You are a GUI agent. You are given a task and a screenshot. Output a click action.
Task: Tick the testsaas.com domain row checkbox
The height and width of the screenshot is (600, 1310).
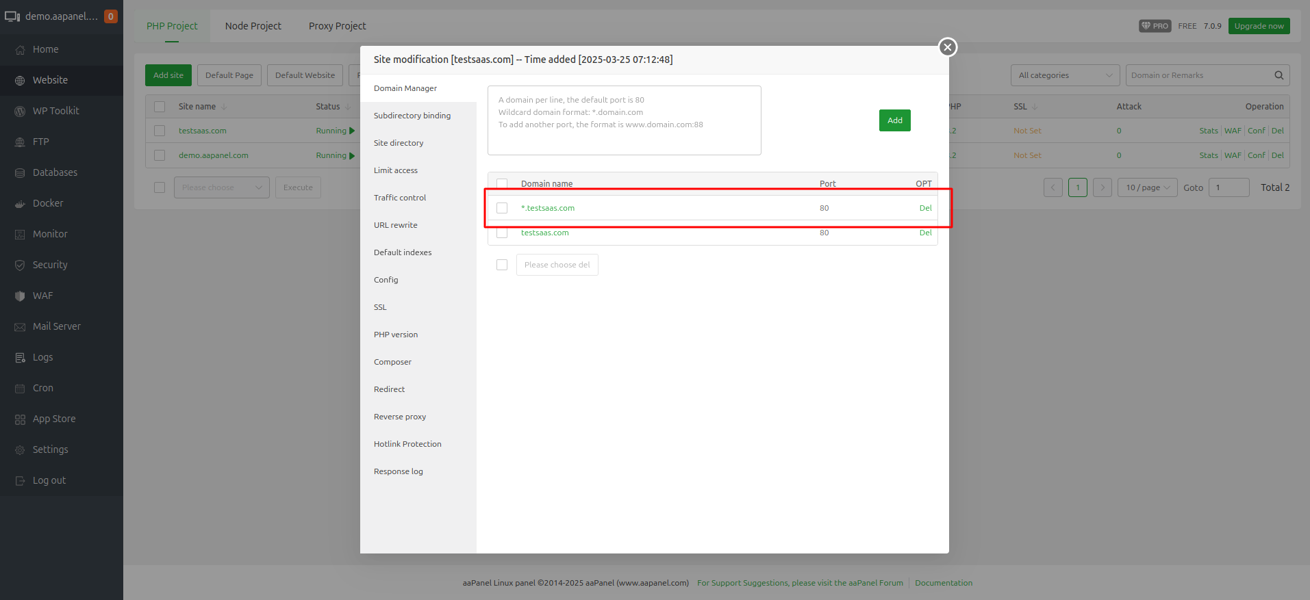tap(502, 233)
